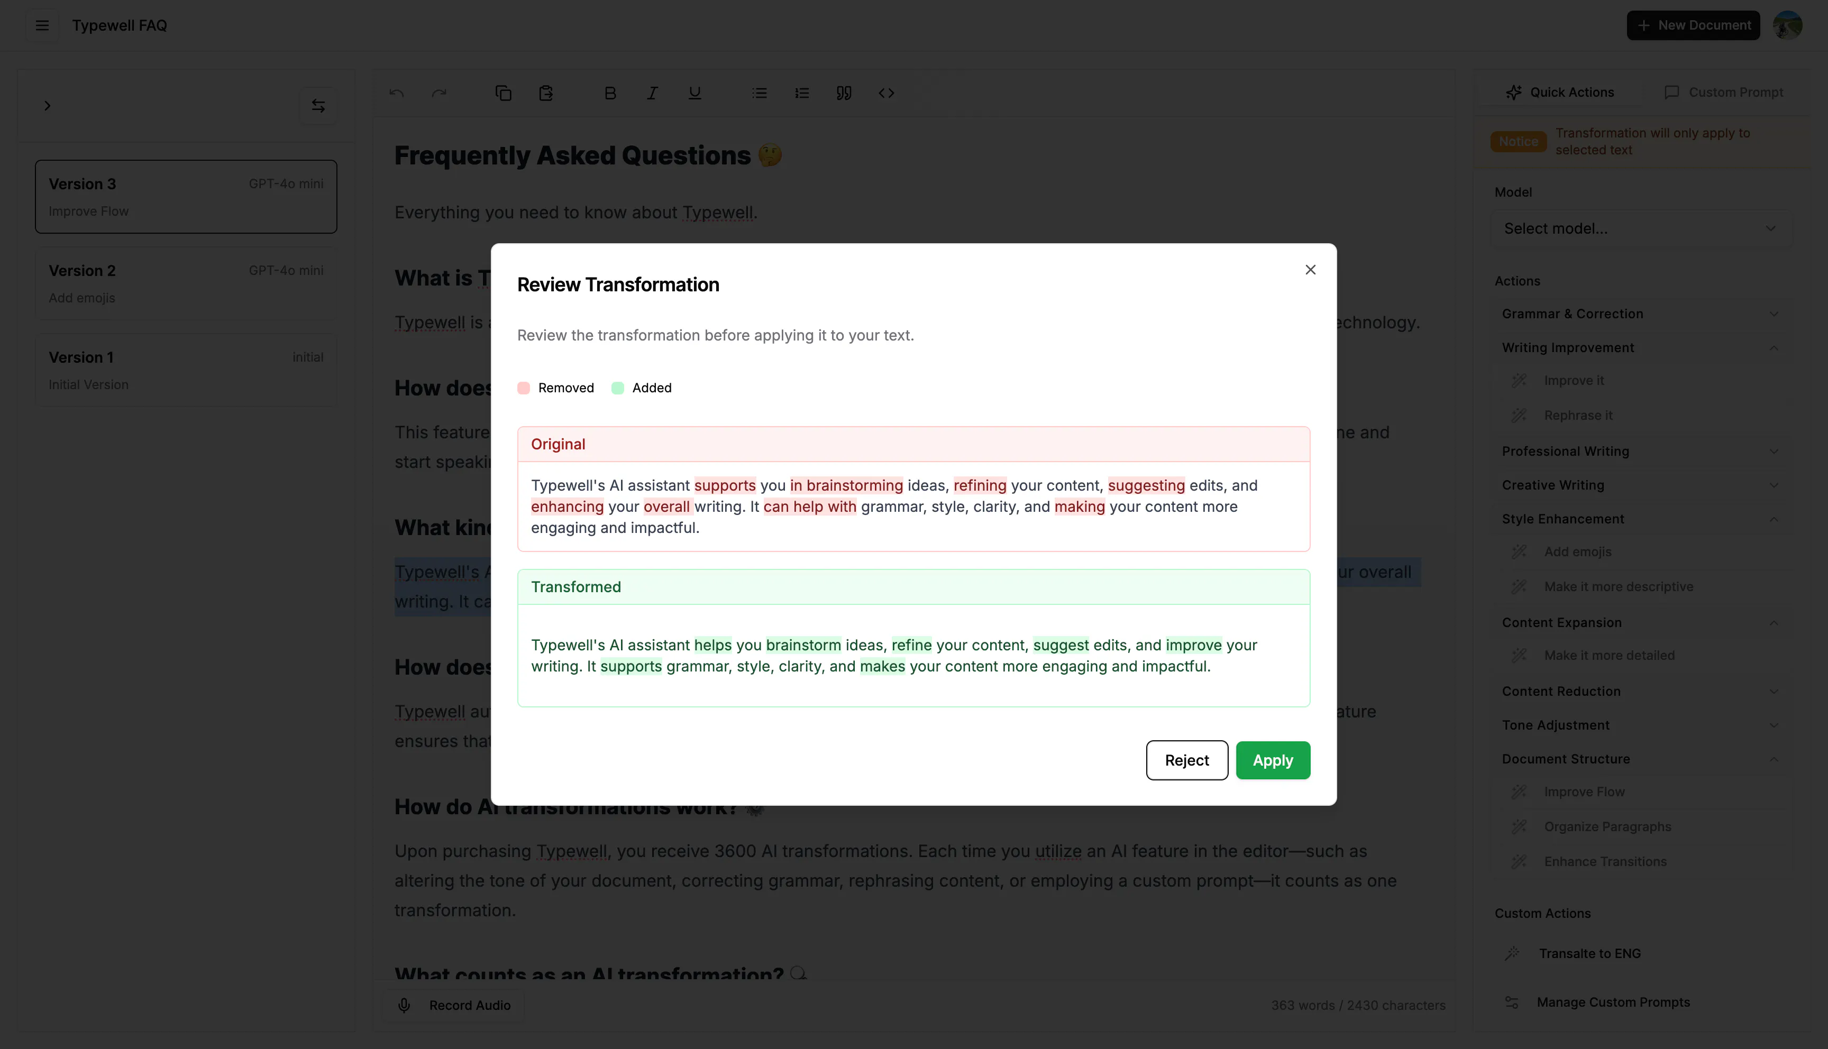Expand the version sidebar chevron

tap(48, 106)
